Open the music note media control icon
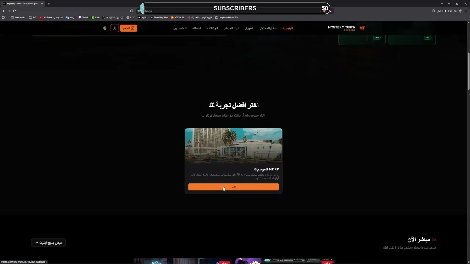Viewport: 470px width, 264px height. click(x=439, y=11)
